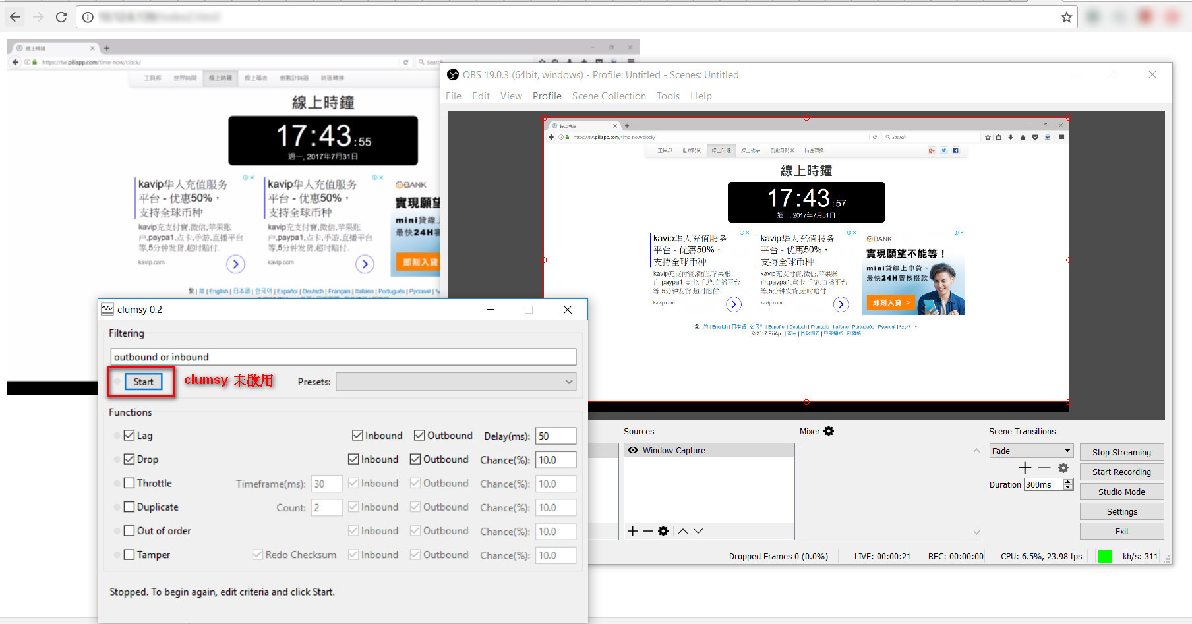Increase transition Duration with the up arrow
The height and width of the screenshot is (624, 1192).
[1068, 482]
